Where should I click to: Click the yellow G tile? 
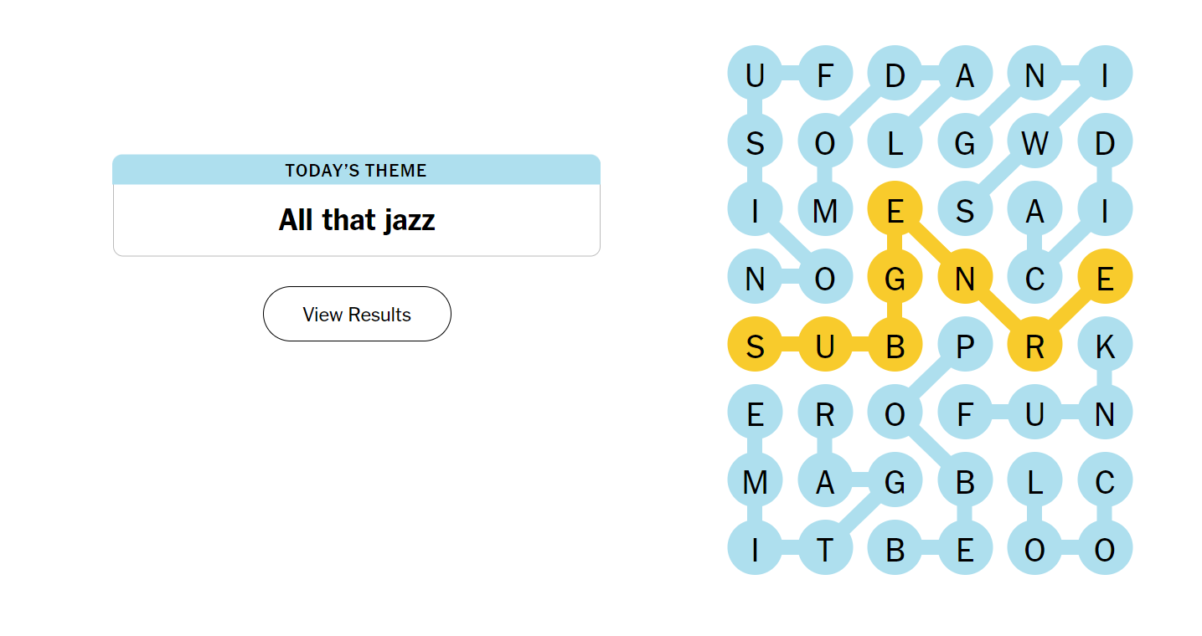click(895, 278)
